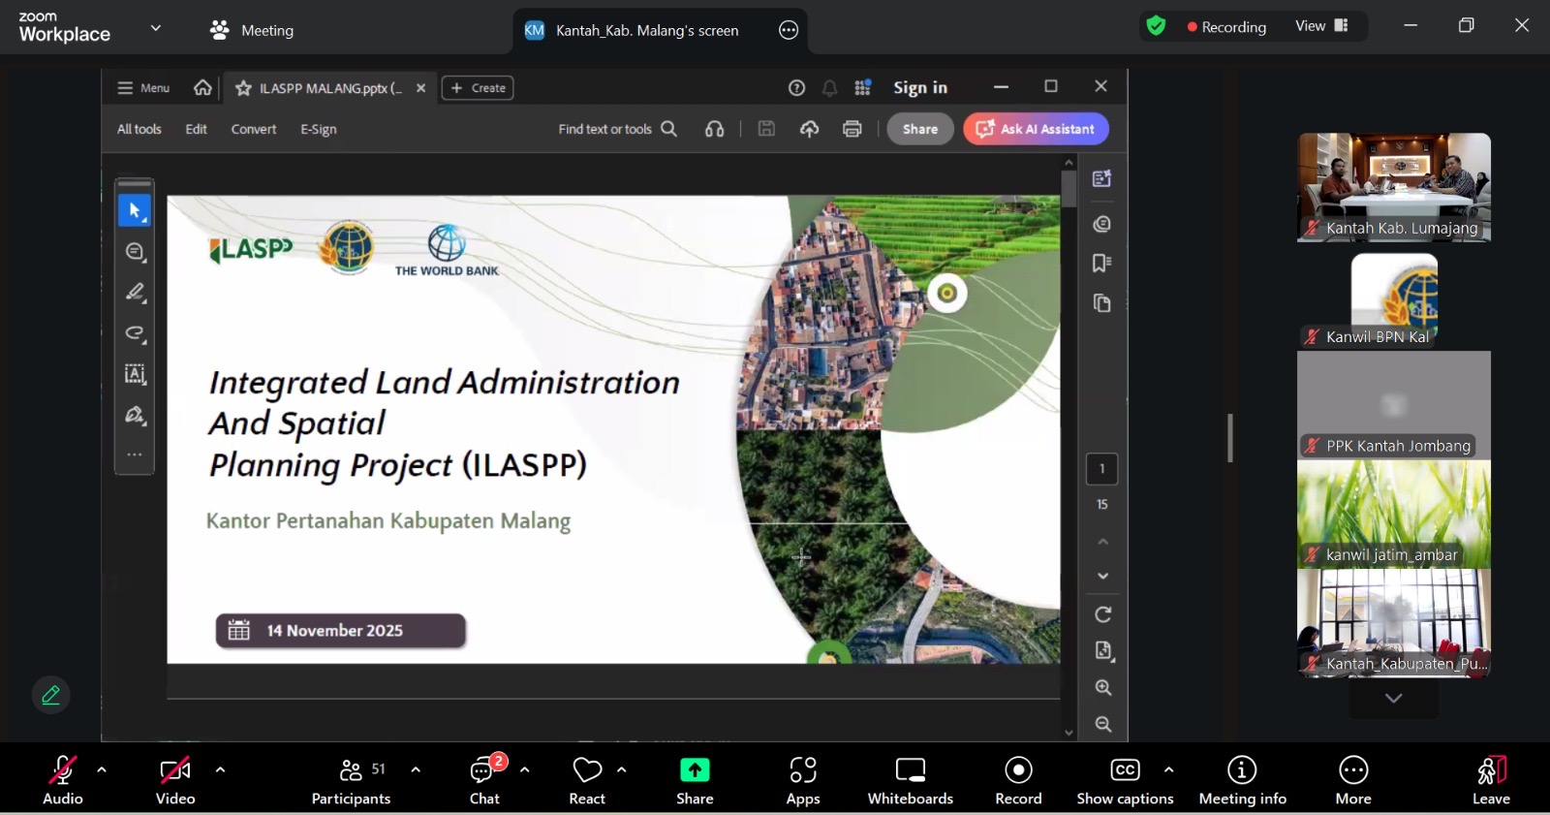Switch to the Meeting tab
This screenshot has height=815, width=1550.
click(x=252, y=30)
